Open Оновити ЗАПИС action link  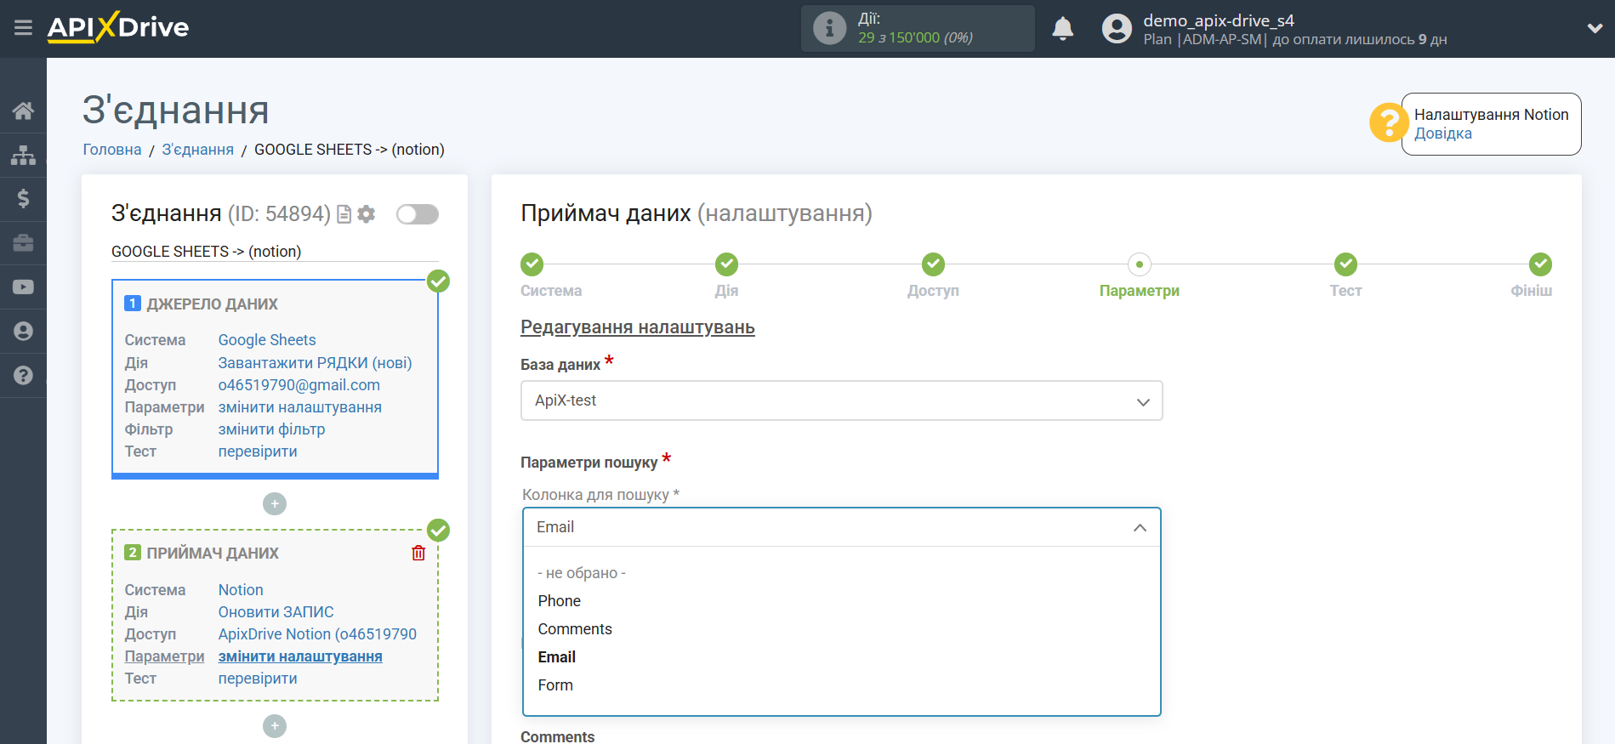pos(276,612)
